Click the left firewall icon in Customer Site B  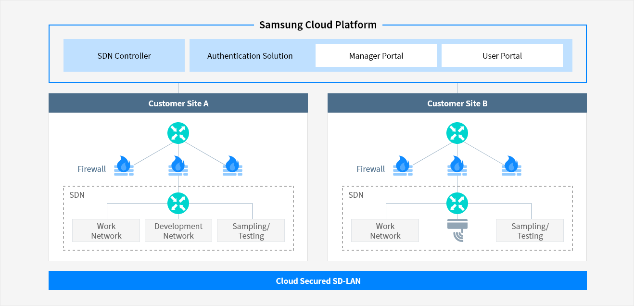tap(403, 166)
